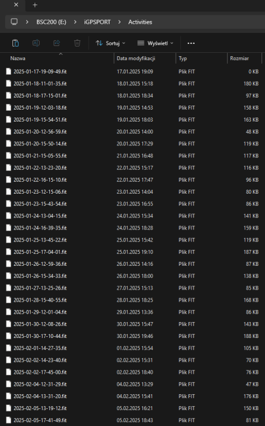
Task: Go to BSC200 (E:) drive in breadcrumb
Action: (51, 22)
